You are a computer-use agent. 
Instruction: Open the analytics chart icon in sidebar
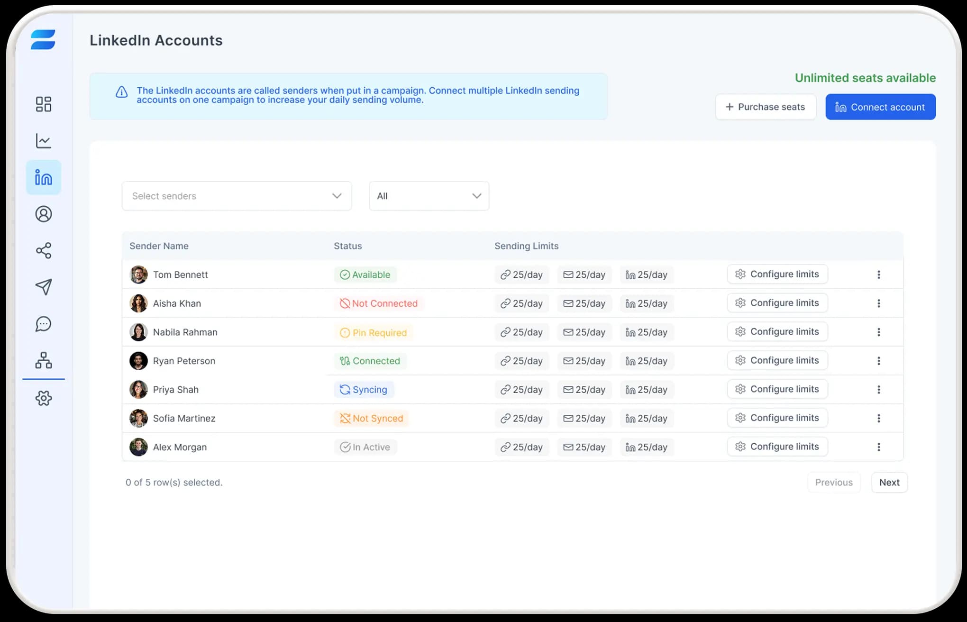(43, 141)
